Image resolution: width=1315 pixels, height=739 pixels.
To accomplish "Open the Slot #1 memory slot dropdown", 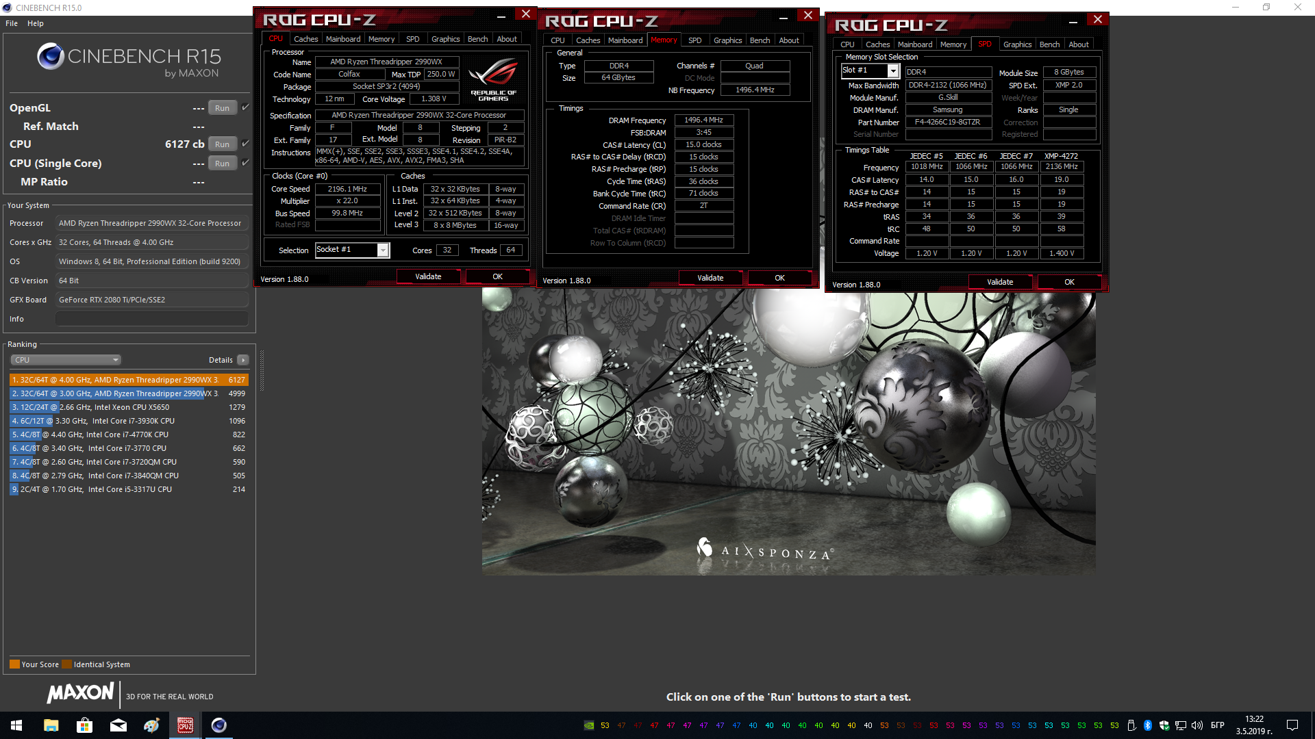I will coord(870,70).
